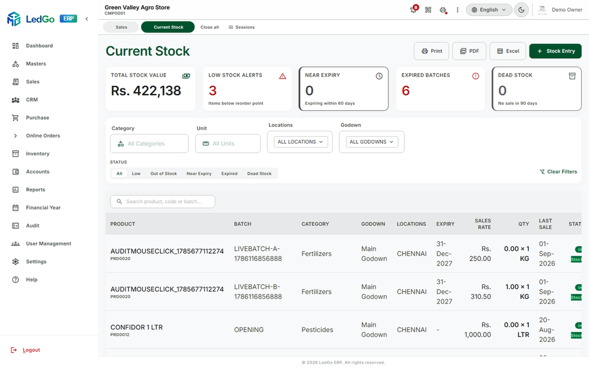
Task: Click the LedGo ERP logo
Action: click(42, 19)
